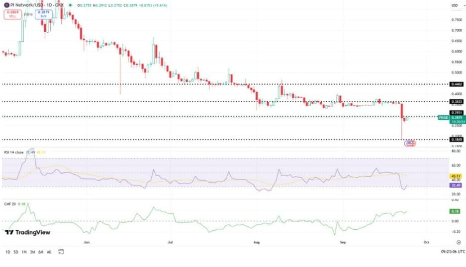Click the US economic event flag marker
Screen dimensions: 466x267
[410, 143]
